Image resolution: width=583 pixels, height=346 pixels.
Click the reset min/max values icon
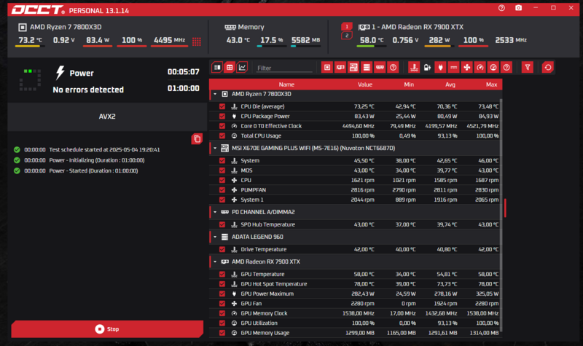(548, 68)
